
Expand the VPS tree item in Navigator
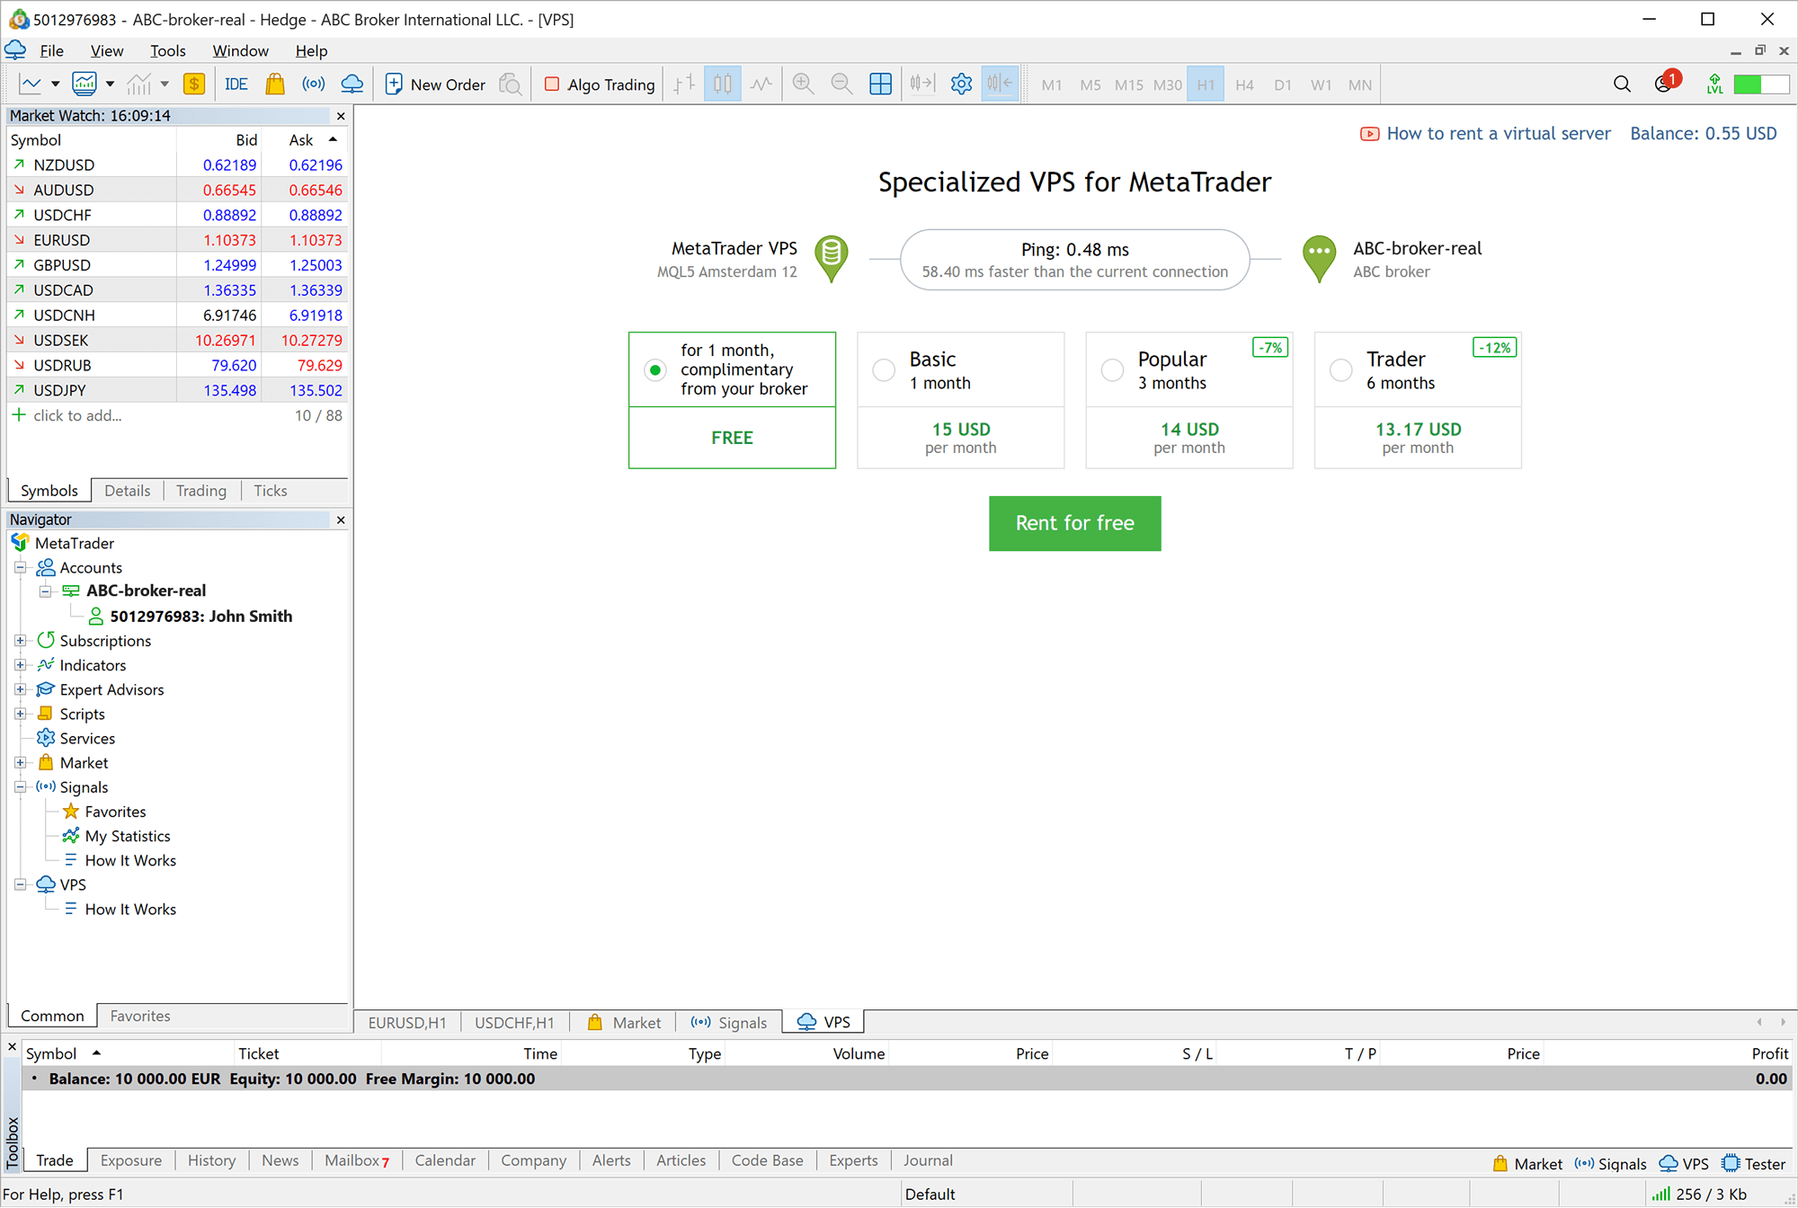19,884
